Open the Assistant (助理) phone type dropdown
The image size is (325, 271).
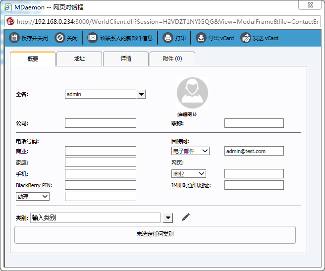(33, 197)
